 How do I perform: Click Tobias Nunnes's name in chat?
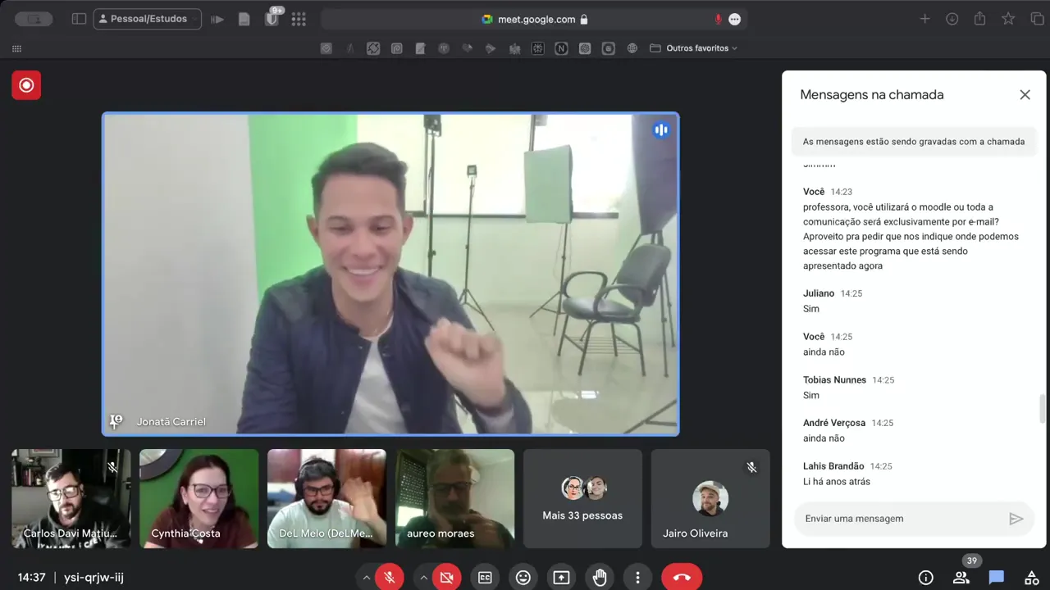click(x=834, y=380)
